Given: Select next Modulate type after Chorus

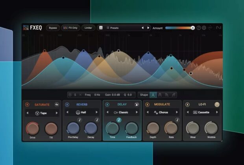Looking at the screenshot, I should 177,112.
